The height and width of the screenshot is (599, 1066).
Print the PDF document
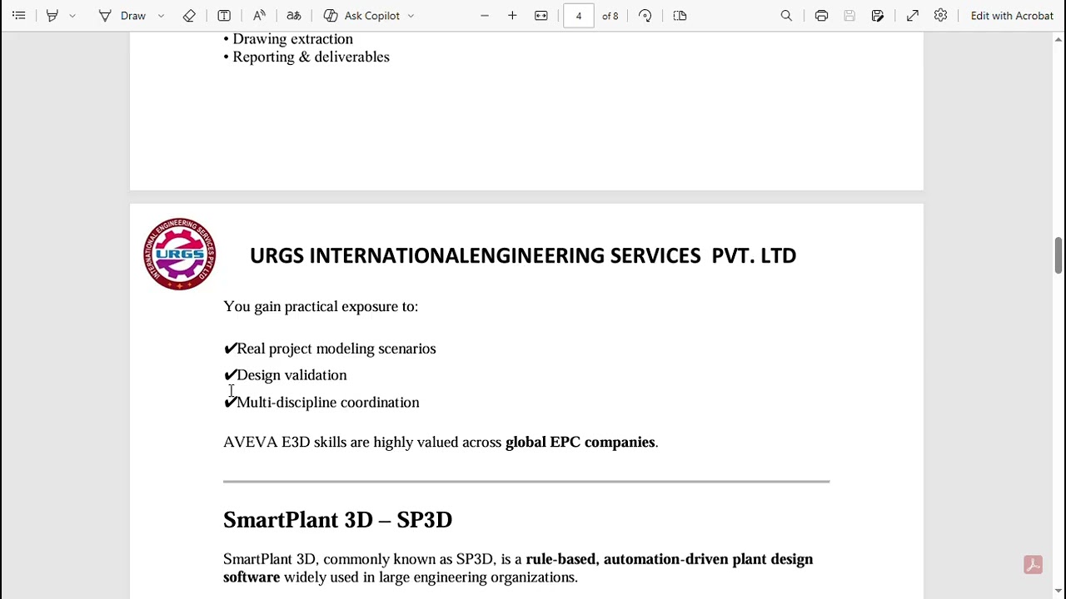point(821,16)
